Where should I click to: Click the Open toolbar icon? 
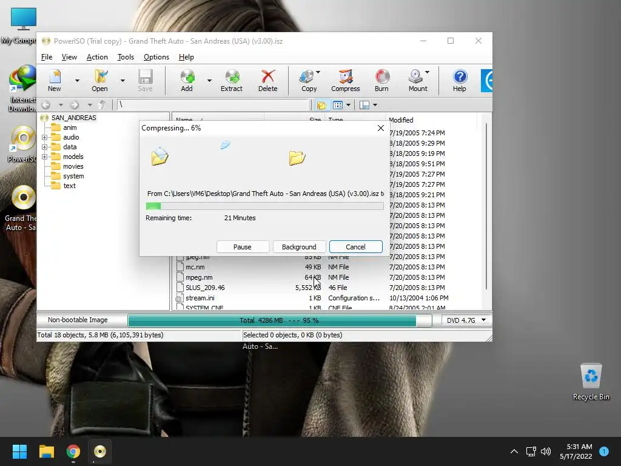(x=100, y=81)
